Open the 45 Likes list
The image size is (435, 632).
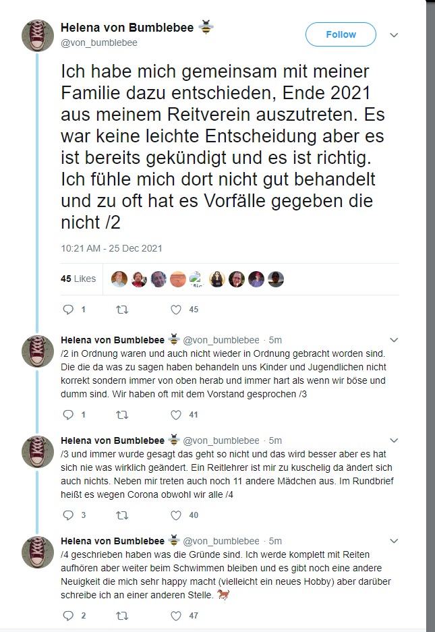[78, 279]
